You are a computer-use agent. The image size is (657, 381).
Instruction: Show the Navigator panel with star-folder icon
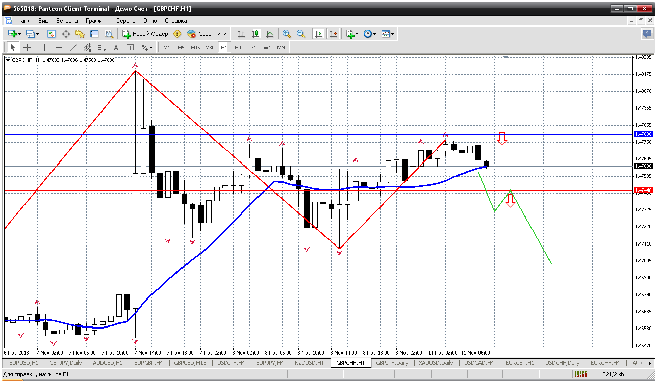[80, 34]
